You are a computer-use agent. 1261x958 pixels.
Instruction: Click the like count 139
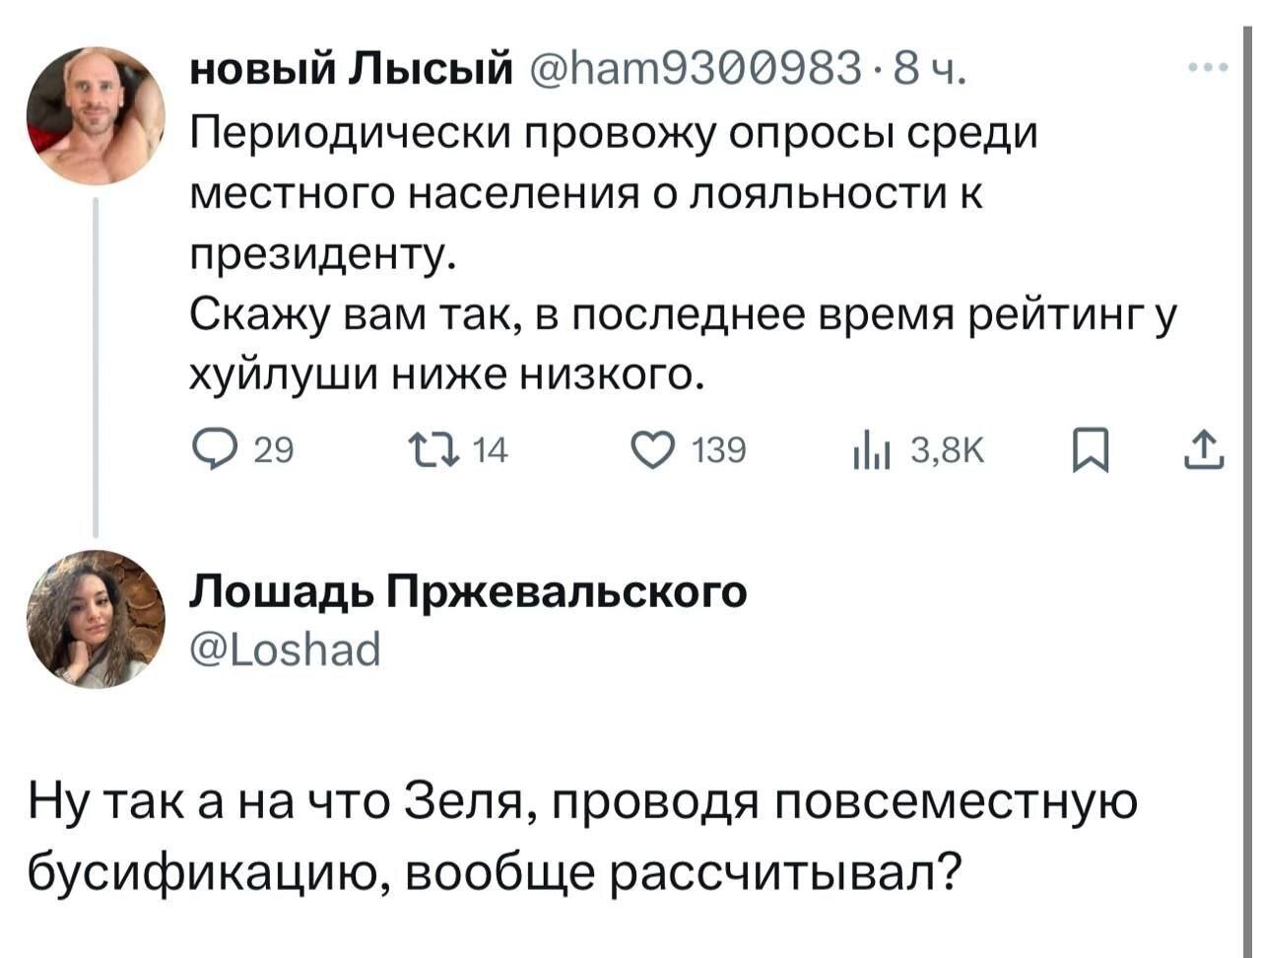point(721,452)
